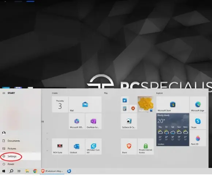212x176 pixels.
Task: Click the Explore group heading
Action: [x=159, y=93]
